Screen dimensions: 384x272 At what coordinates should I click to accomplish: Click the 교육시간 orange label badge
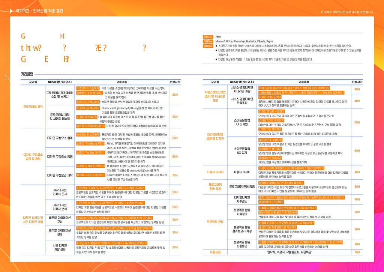click(x=208, y=37)
